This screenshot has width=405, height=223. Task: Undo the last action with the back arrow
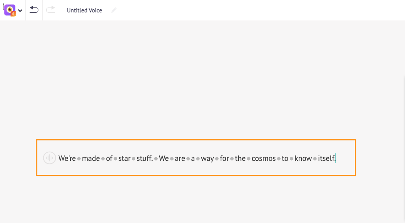coord(34,10)
